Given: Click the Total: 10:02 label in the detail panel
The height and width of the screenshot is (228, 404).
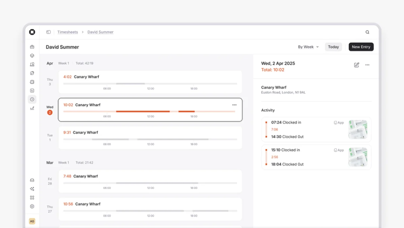Looking at the screenshot, I should pyautogui.click(x=273, y=70).
